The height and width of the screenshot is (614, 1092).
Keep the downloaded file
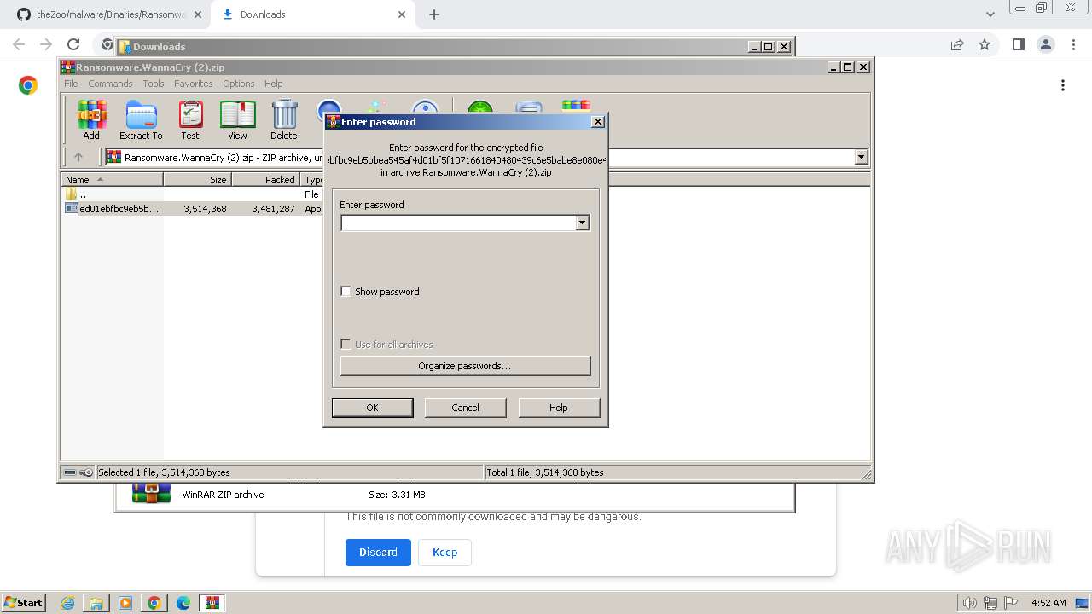[x=444, y=553]
